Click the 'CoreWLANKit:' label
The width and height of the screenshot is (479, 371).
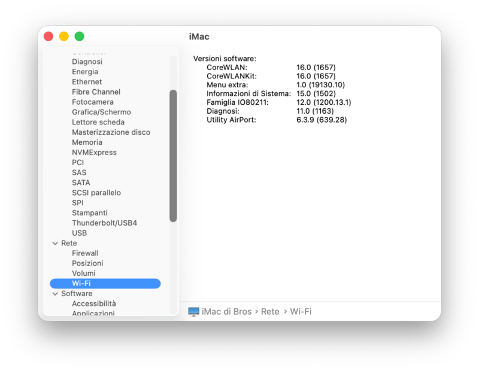click(x=232, y=76)
